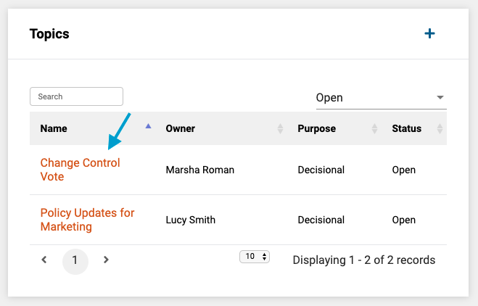Click the Name column header label
The width and height of the screenshot is (478, 306).
(54, 129)
